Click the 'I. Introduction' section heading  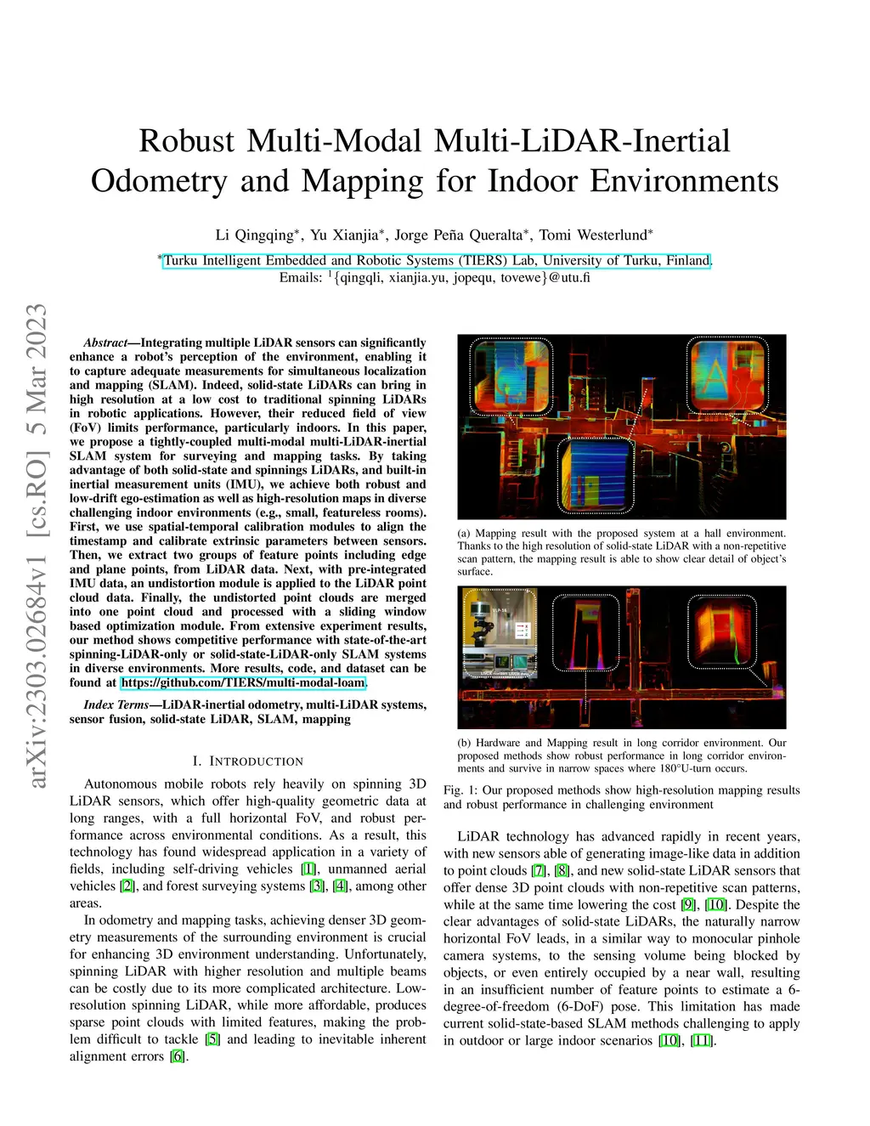pos(248,761)
